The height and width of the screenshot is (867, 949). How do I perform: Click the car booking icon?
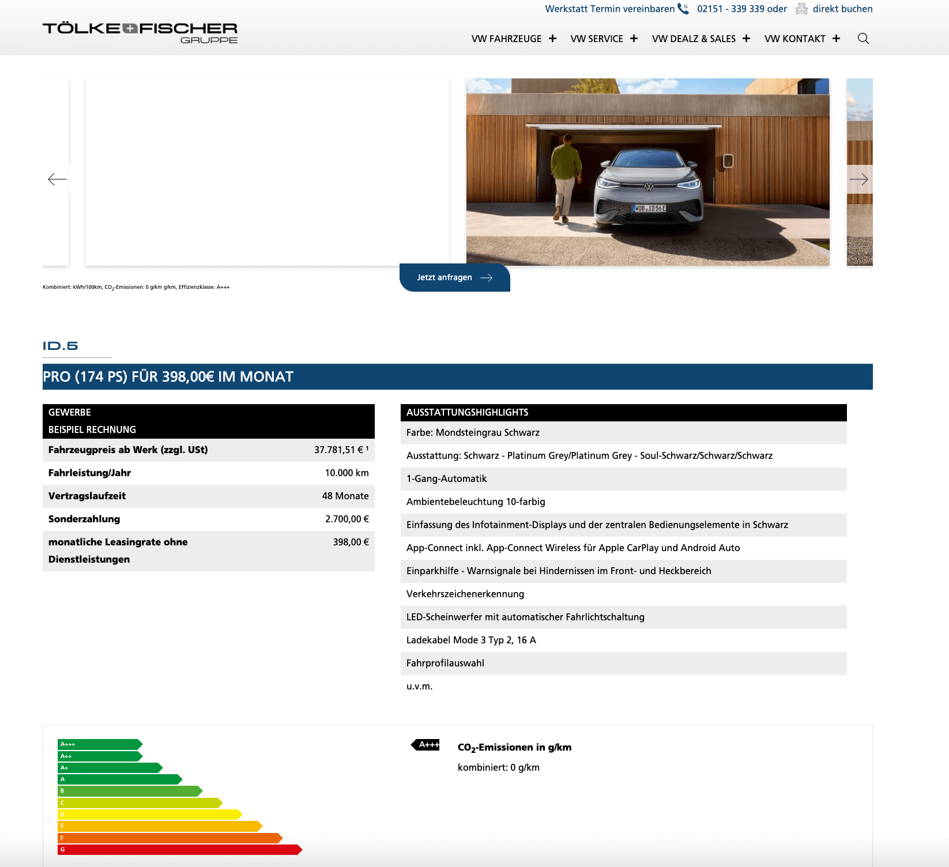click(801, 9)
